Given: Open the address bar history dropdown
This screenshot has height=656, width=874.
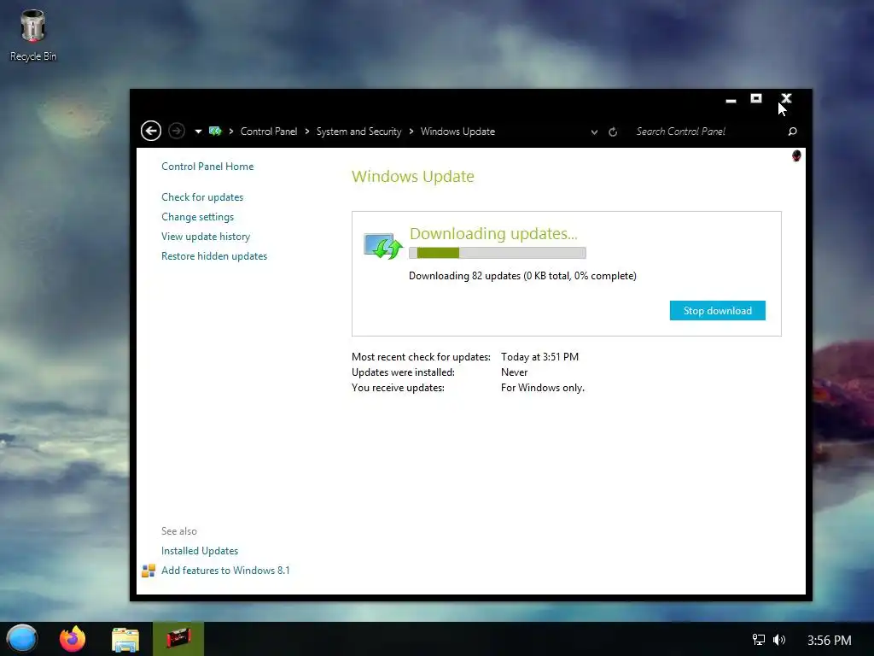Looking at the screenshot, I should 594,132.
